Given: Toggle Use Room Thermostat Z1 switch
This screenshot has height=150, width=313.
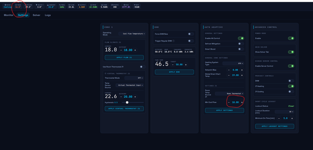Looking at the screenshot, I should point(142,67).
